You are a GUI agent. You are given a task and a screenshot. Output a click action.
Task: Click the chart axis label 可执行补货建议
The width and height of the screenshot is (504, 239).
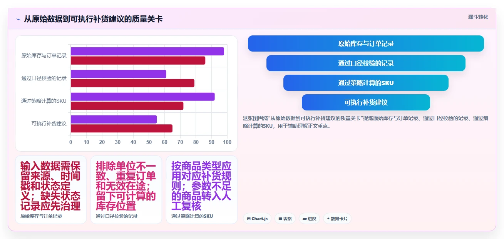coord(49,124)
